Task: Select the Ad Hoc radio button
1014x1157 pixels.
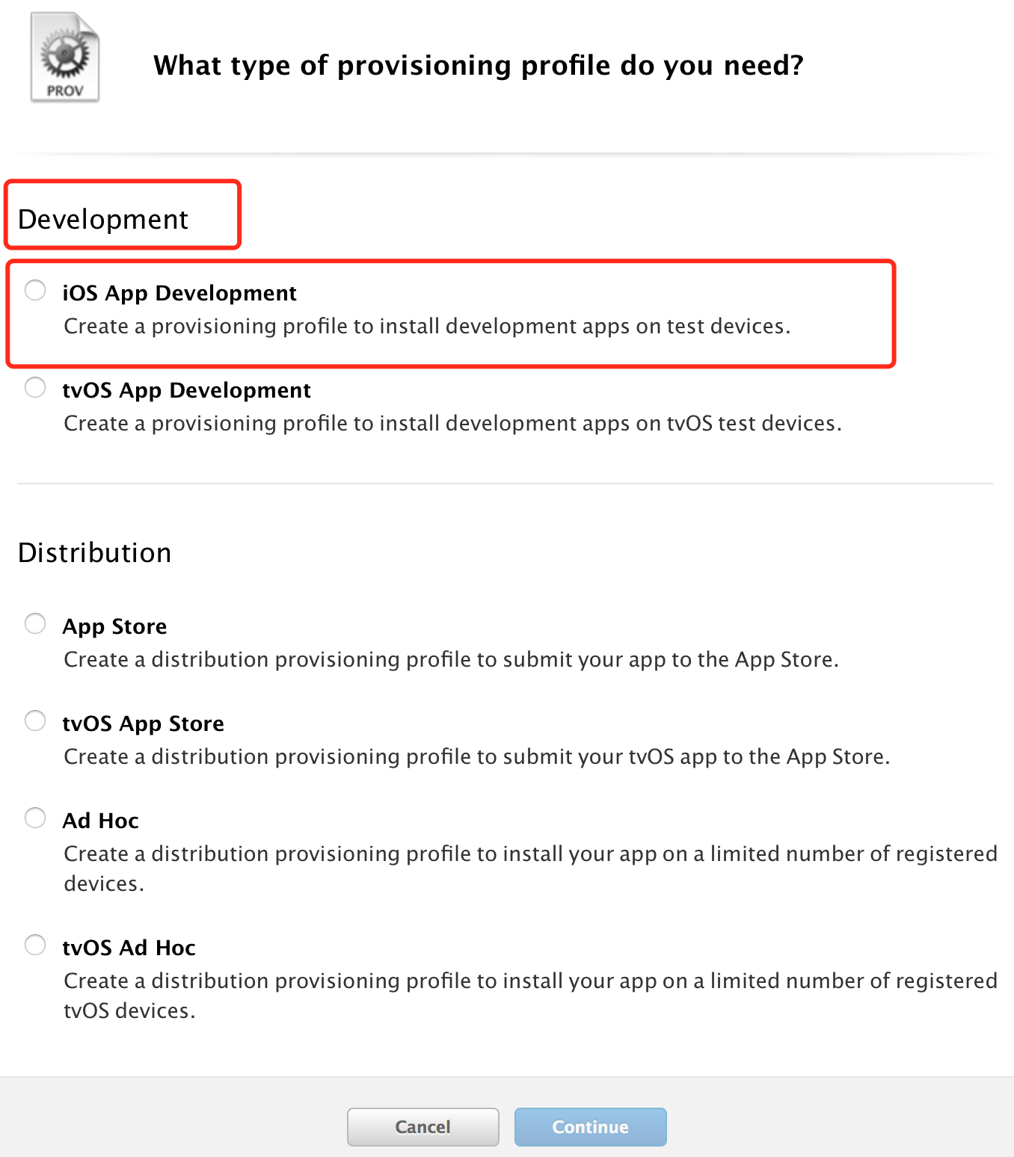Action: (x=35, y=818)
